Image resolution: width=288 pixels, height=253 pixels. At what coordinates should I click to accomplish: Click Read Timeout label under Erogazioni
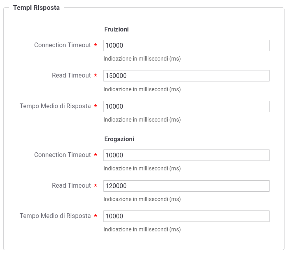pos(71,186)
